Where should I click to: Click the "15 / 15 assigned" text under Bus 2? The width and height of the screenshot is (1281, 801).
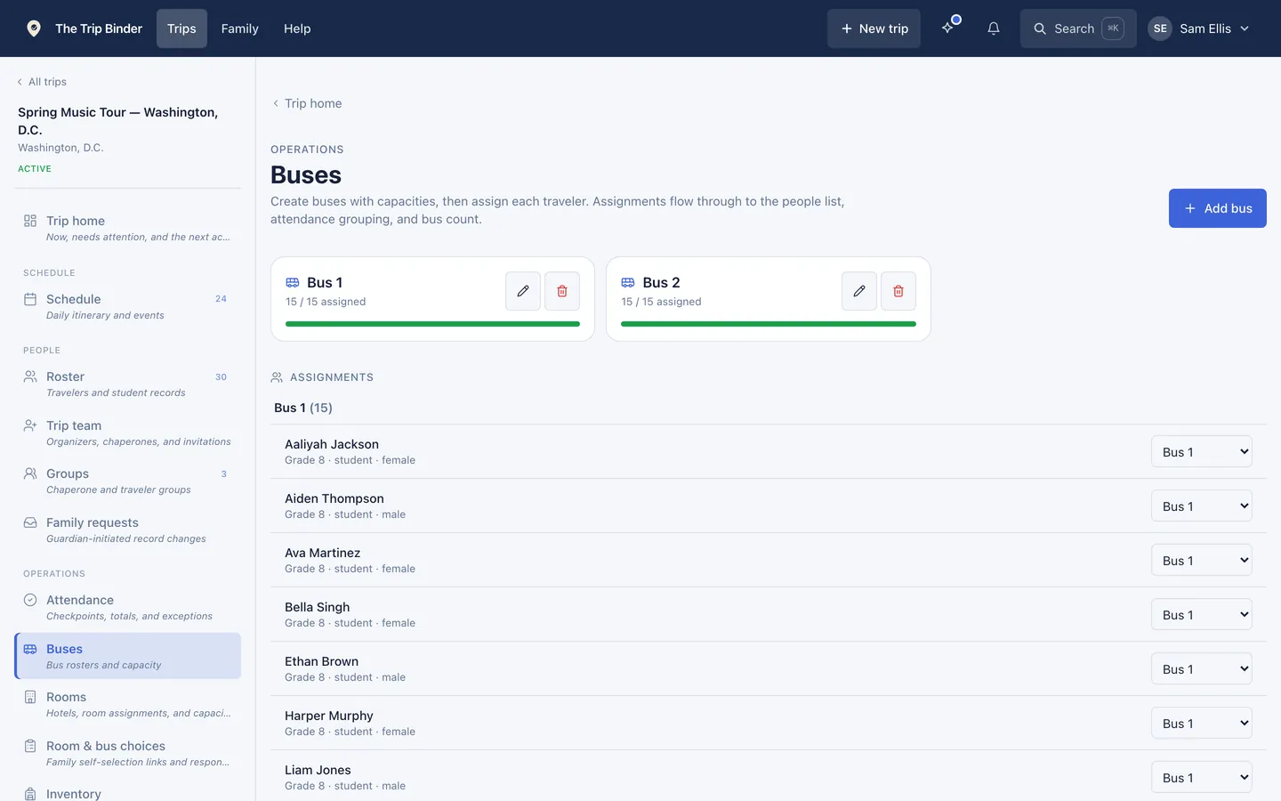point(661,302)
